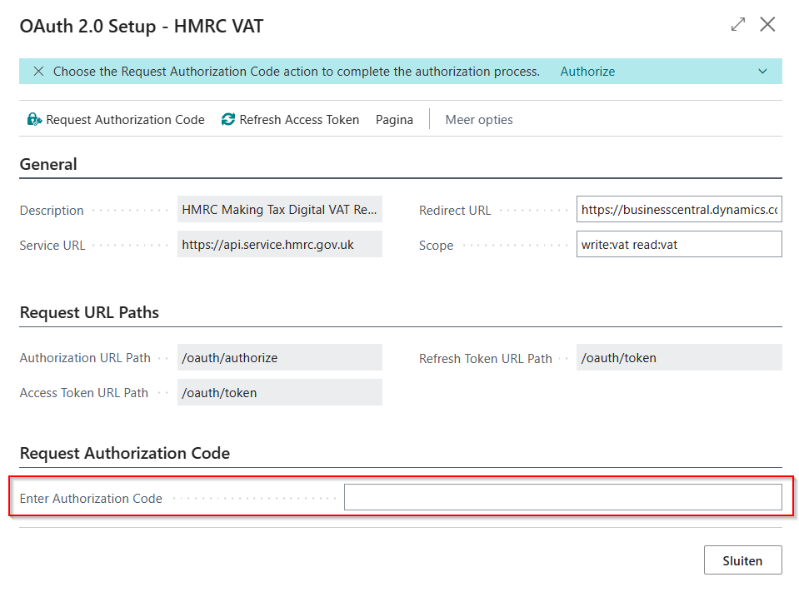
Task: Click into the Scope field
Action: click(679, 244)
